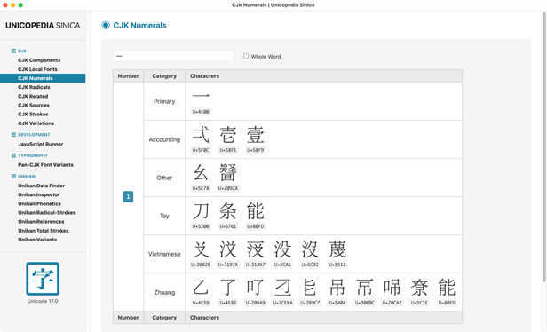Click Zhuang character 吊

337,288
